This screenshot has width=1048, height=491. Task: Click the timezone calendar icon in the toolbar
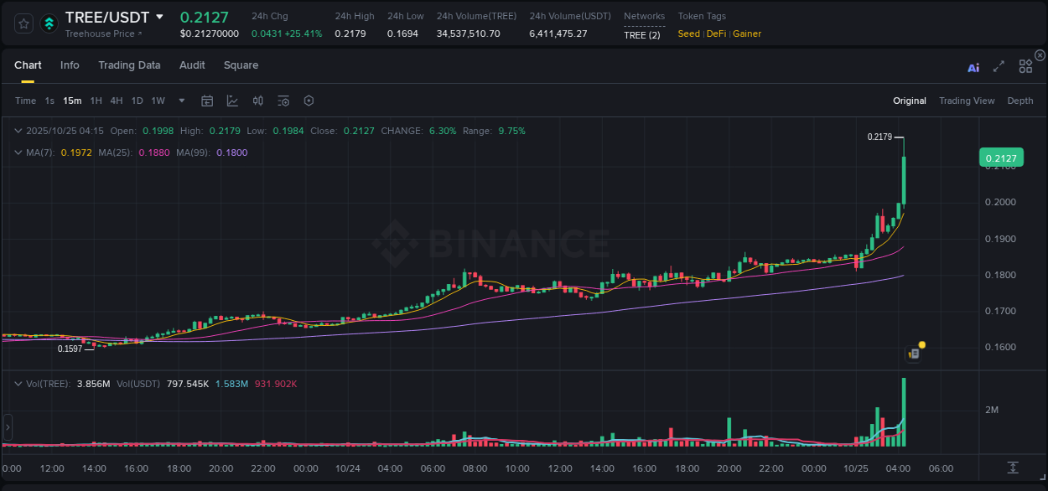[x=207, y=101]
